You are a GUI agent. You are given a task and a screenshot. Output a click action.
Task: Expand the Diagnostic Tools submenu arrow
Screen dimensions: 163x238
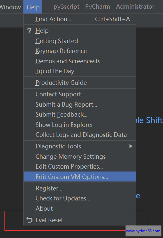click(131, 146)
